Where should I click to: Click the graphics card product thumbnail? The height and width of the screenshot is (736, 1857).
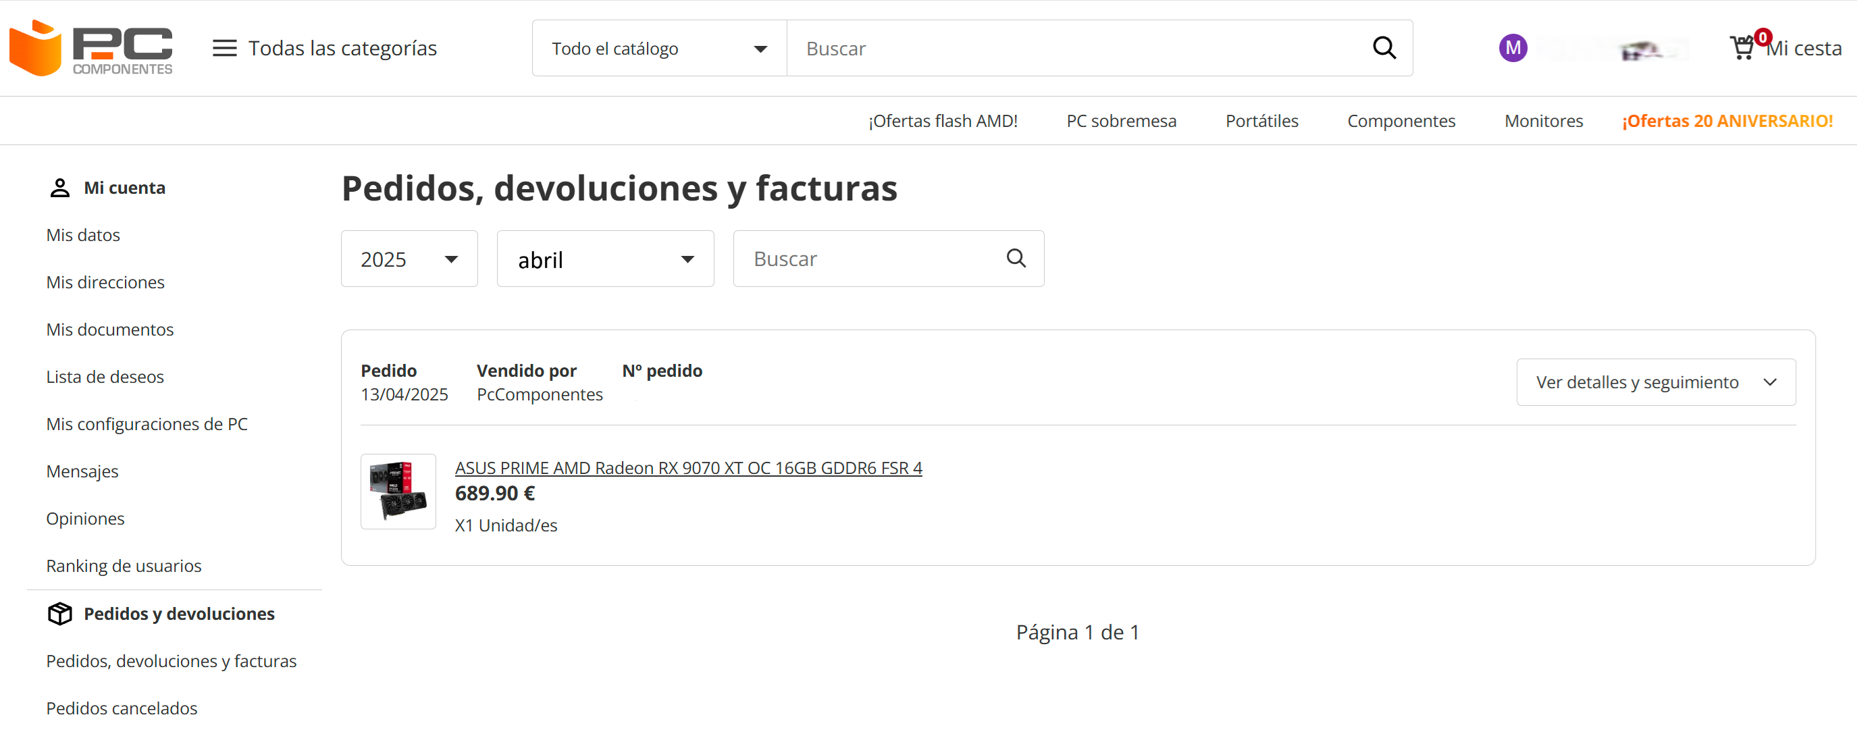[x=398, y=492]
